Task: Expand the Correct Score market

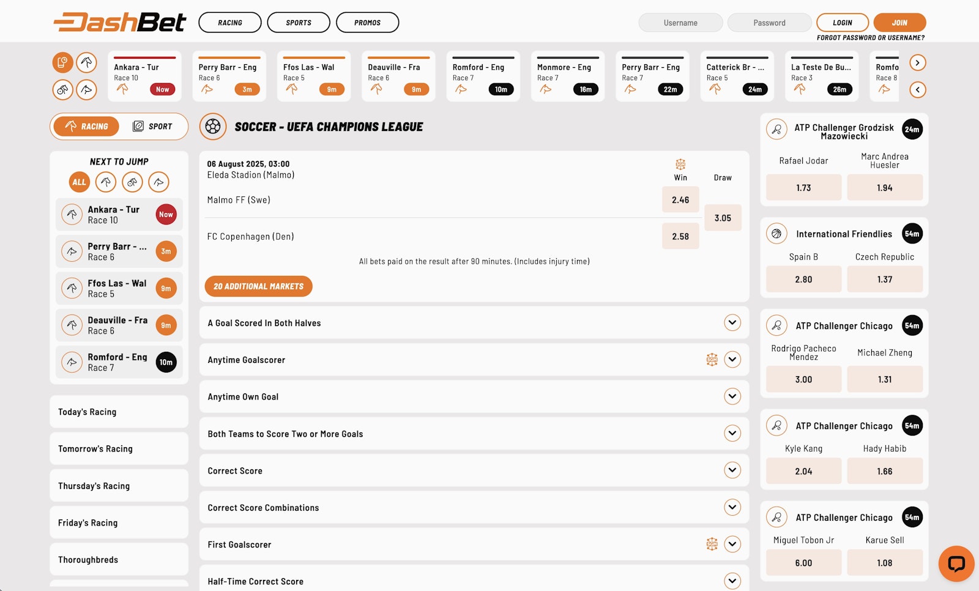Action: click(x=732, y=470)
